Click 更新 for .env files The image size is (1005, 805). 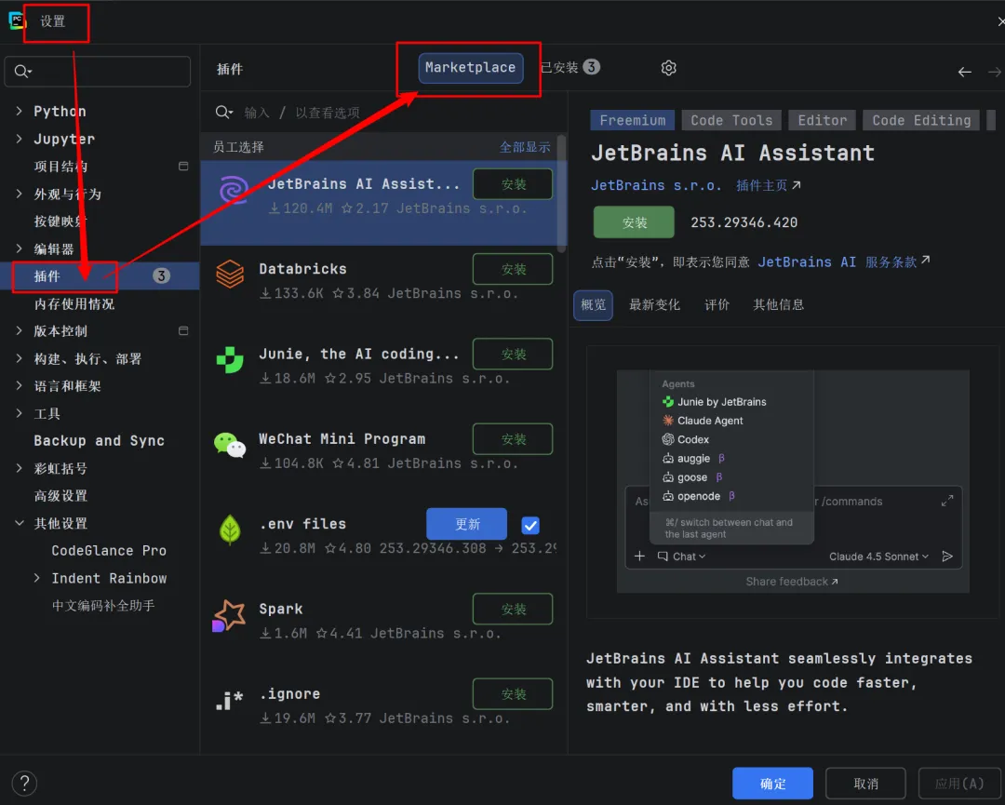tap(466, 524)
